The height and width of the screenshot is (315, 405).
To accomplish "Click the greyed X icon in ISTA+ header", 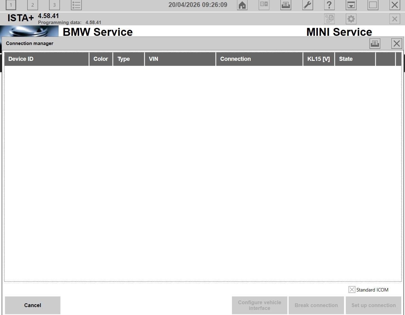I will click(395, 19).
